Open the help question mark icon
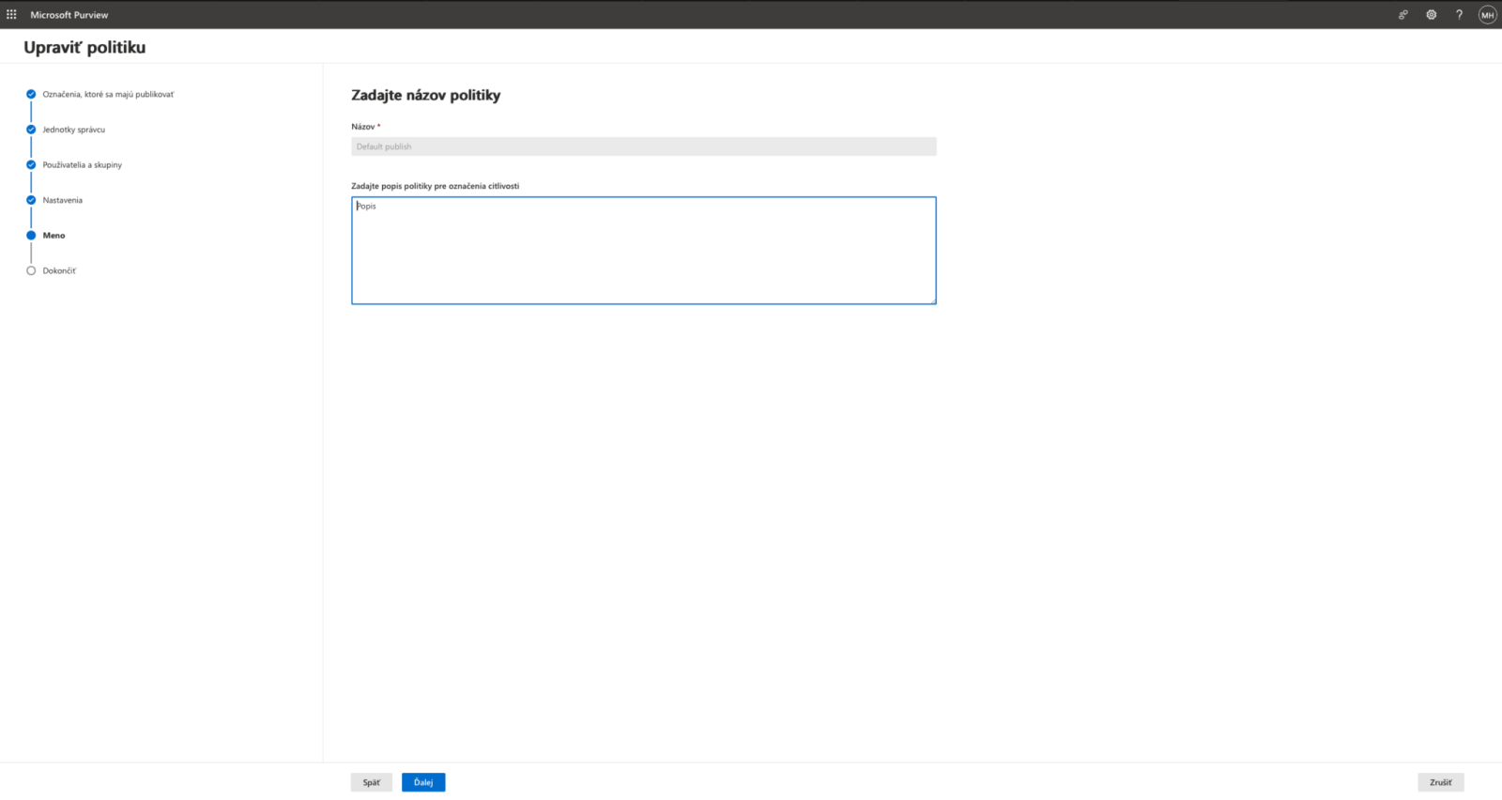This screenshot has height=800, width=1502. click(x=1459, y=14)
